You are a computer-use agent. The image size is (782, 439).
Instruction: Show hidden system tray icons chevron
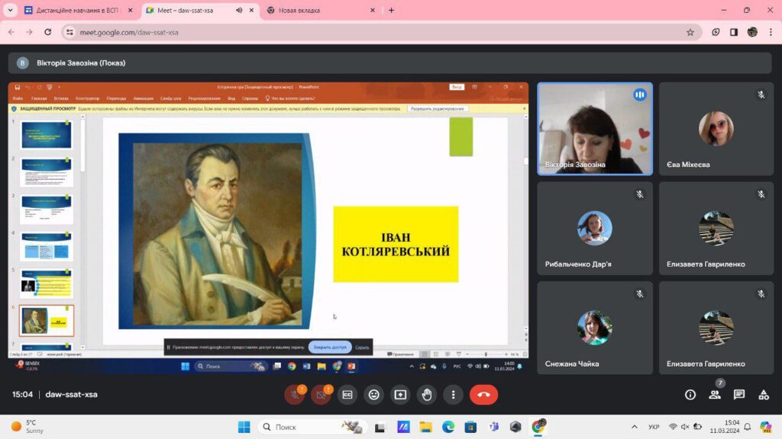(634, 427)
